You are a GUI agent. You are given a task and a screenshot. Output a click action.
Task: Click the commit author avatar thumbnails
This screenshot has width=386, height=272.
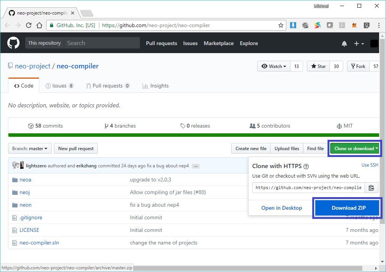pos(18,165)
